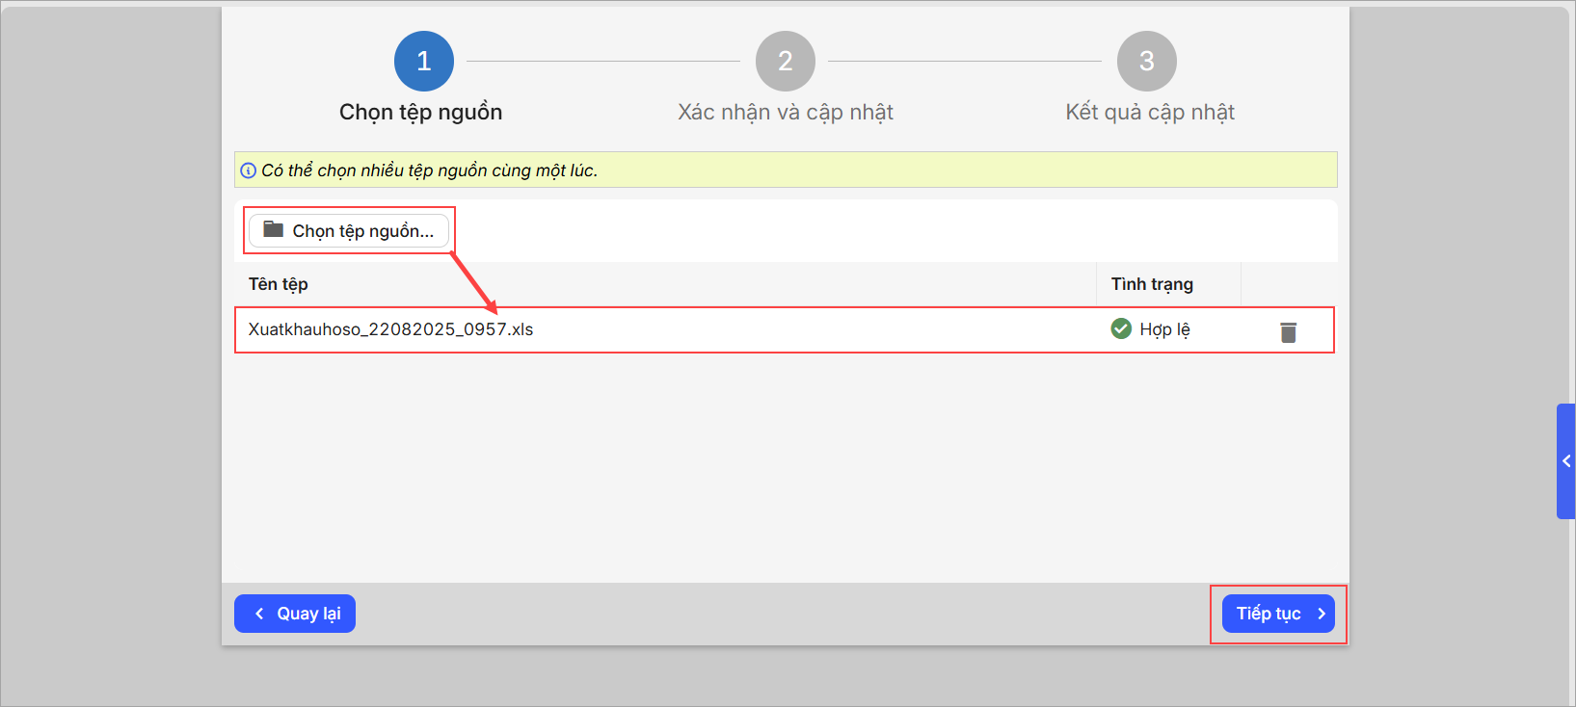Select file Xuatkhauhoso_22082025_0957.xls in the list
This screenshot has height=707, width=1576.
coord(390,329)
